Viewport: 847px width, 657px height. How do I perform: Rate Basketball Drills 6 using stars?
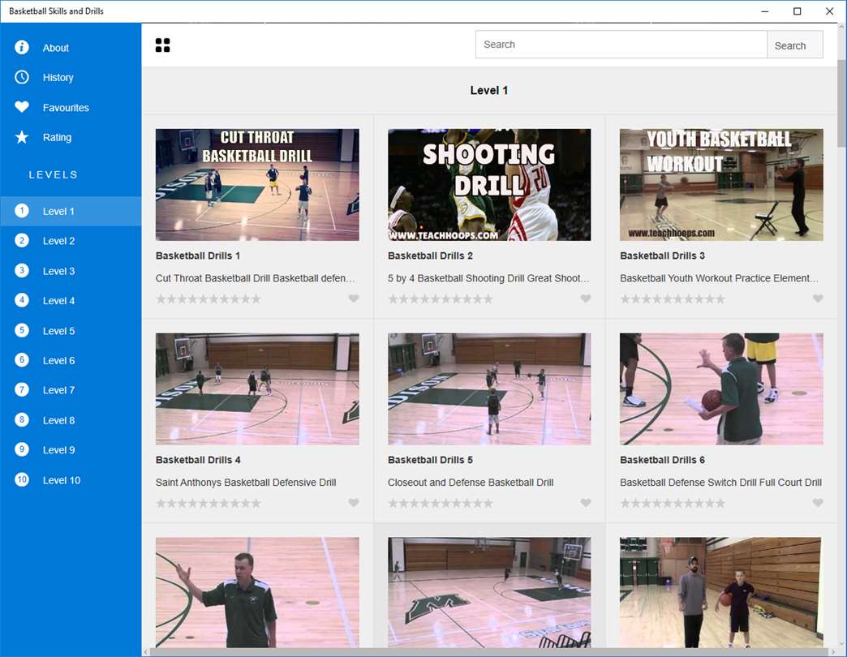[x=673, y=503]
